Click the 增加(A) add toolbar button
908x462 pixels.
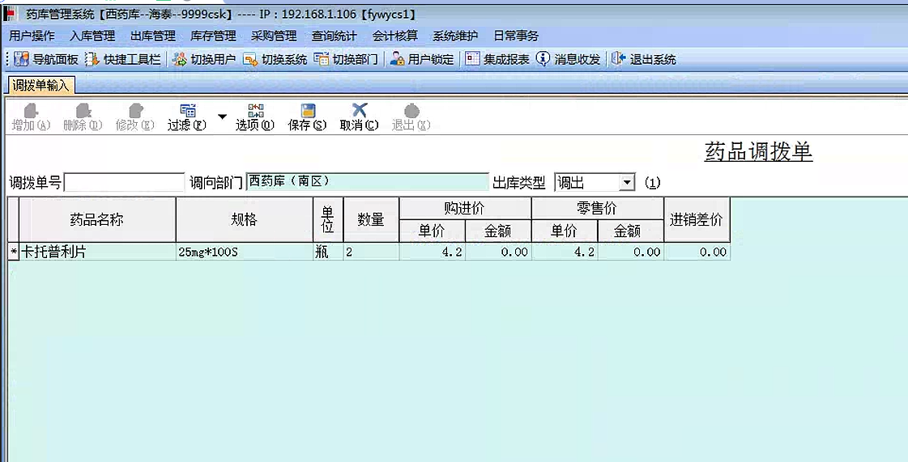(32, 117)
